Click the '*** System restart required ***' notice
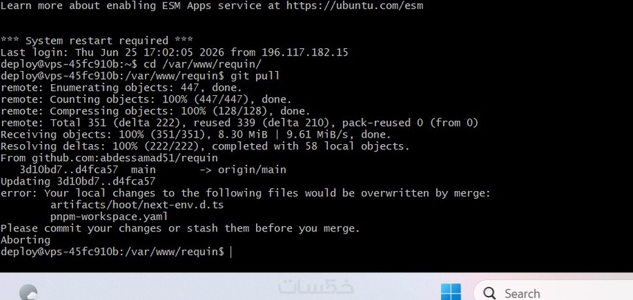 coord(97,40)
